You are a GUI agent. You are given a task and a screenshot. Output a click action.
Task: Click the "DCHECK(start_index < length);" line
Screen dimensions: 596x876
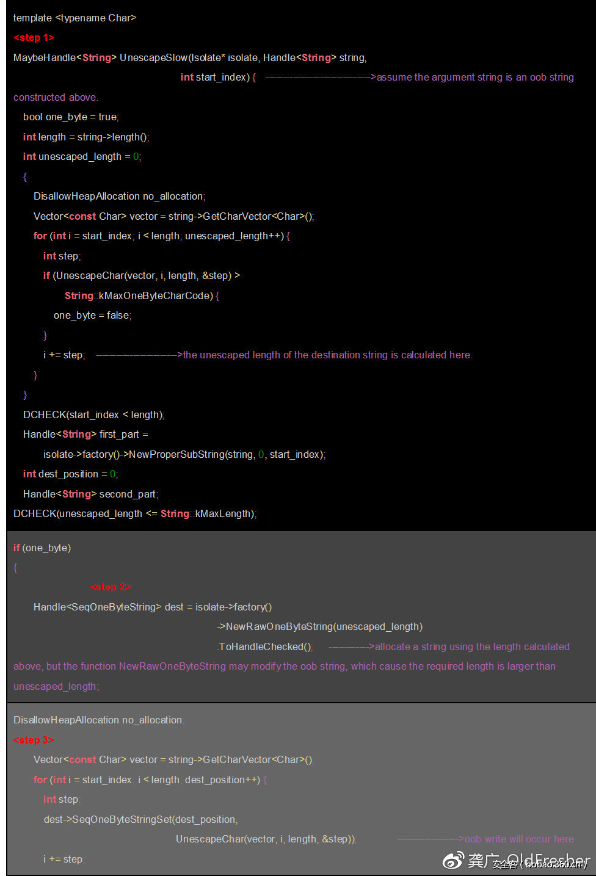tap(93, 415)
